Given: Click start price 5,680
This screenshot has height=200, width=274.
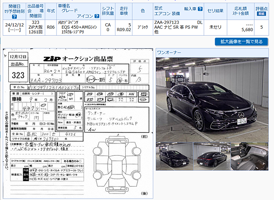Looking at the screenshot, I should pos(247,30).
